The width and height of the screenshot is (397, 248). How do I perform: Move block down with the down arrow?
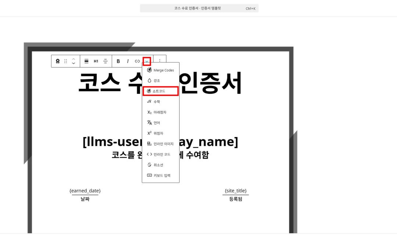point(74,63)
